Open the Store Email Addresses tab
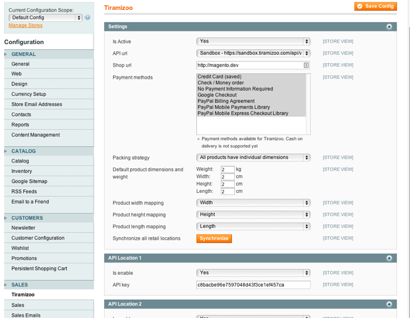The height and width of the screenshot is (318, 410). coord(49,105)
